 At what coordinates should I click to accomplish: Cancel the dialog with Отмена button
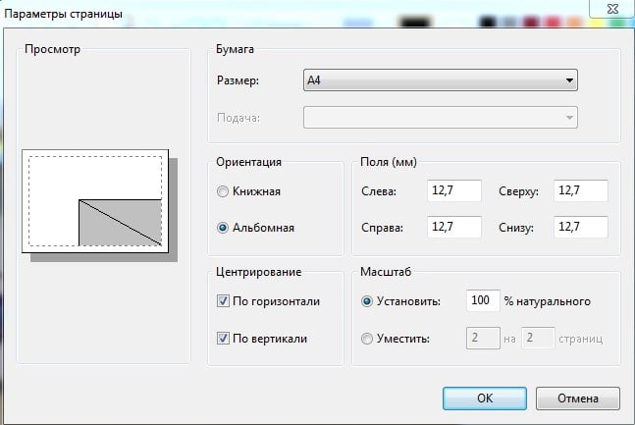click(578, 398)
